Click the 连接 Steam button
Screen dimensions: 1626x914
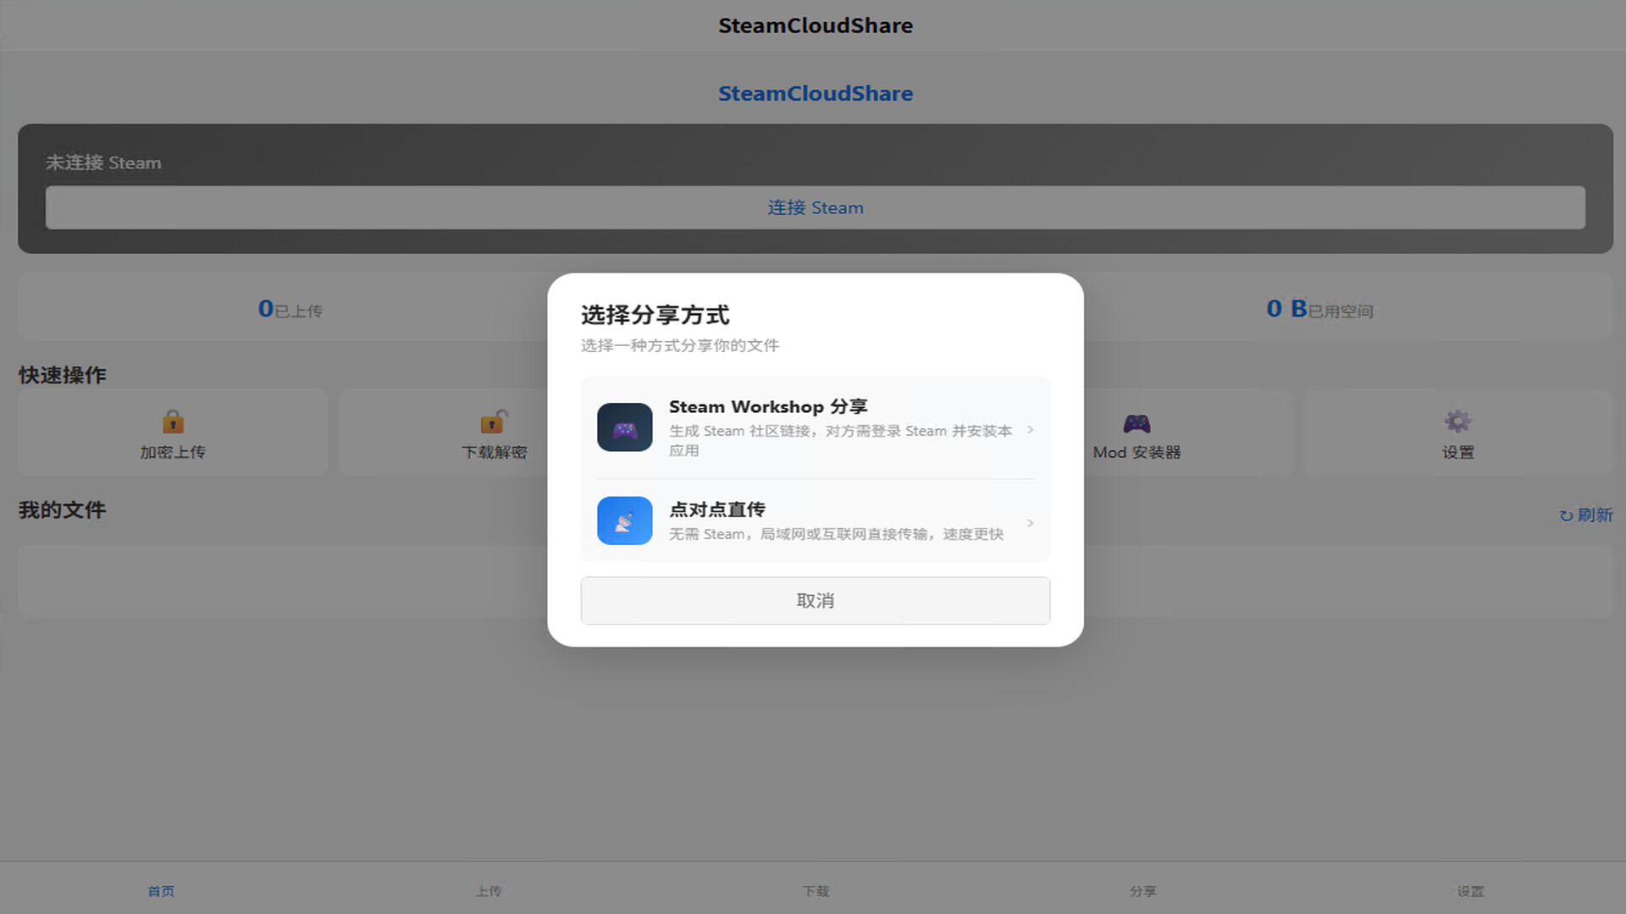(x=815, y=207)
